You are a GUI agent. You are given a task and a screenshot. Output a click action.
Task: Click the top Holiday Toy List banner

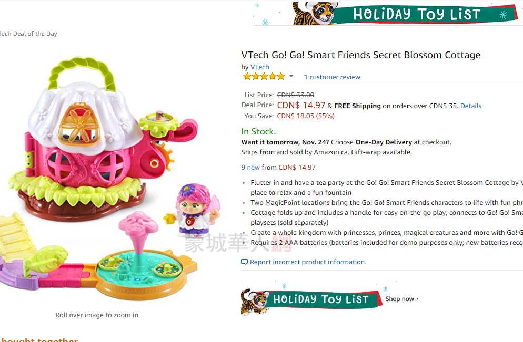[x=416, y=14]
